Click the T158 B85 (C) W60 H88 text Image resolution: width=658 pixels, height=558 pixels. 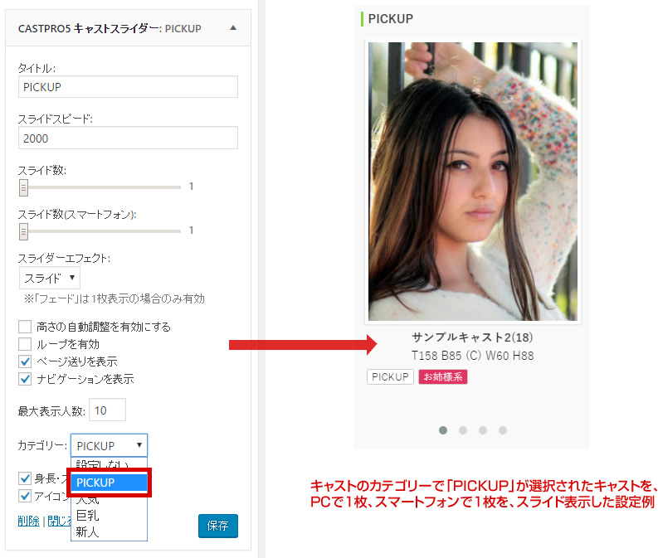(472, 356)
